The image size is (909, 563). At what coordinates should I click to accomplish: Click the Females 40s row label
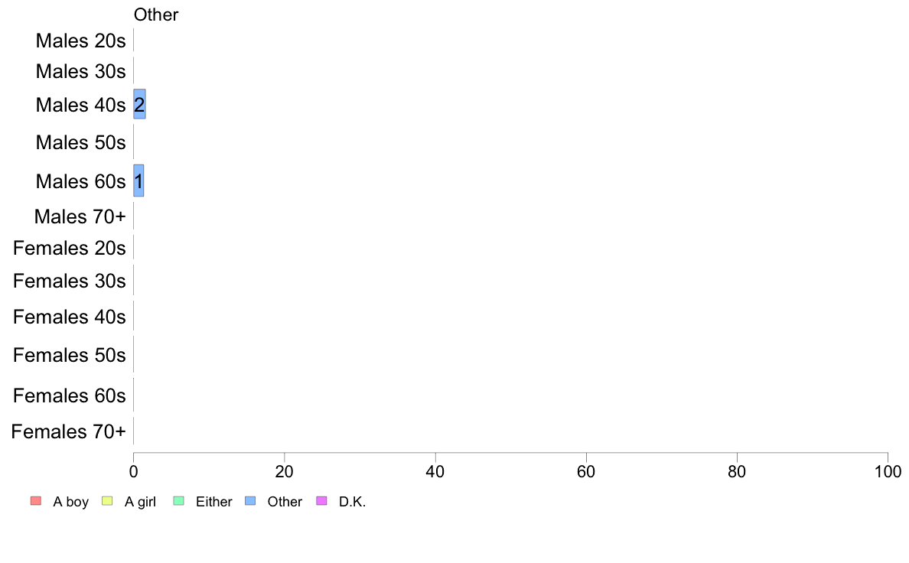(70, 317)
